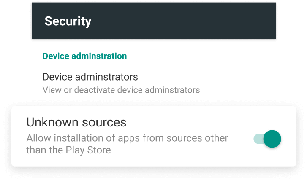The width and height of the screenshot is (307, 180).
Task: Click the light teal switch track
Action: 258,139
